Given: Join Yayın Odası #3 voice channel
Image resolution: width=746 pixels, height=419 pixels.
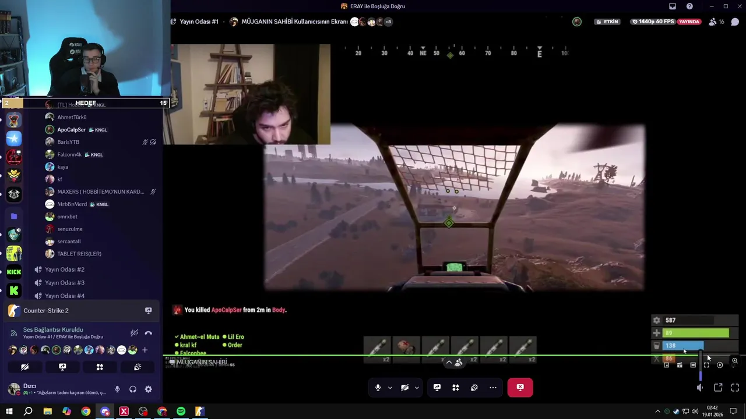Looking at the screenshot, I should [65, 283].
